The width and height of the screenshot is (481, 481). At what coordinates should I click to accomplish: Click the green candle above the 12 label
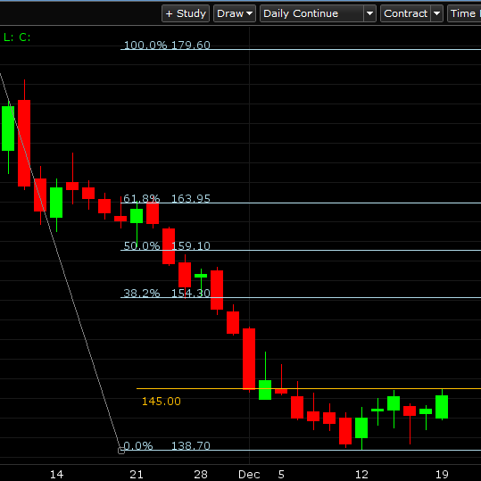click(x=361, y=427)
